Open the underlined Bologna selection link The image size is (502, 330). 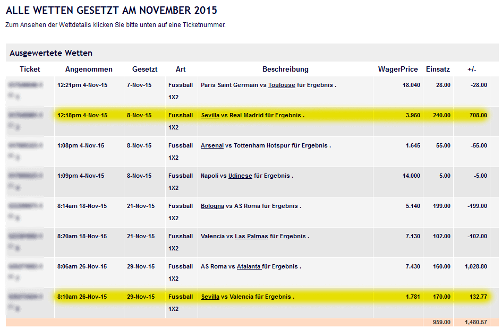point(212,206)
